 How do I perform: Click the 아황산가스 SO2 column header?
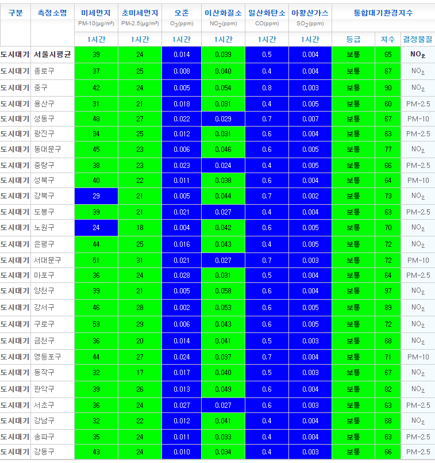point(310,17)
